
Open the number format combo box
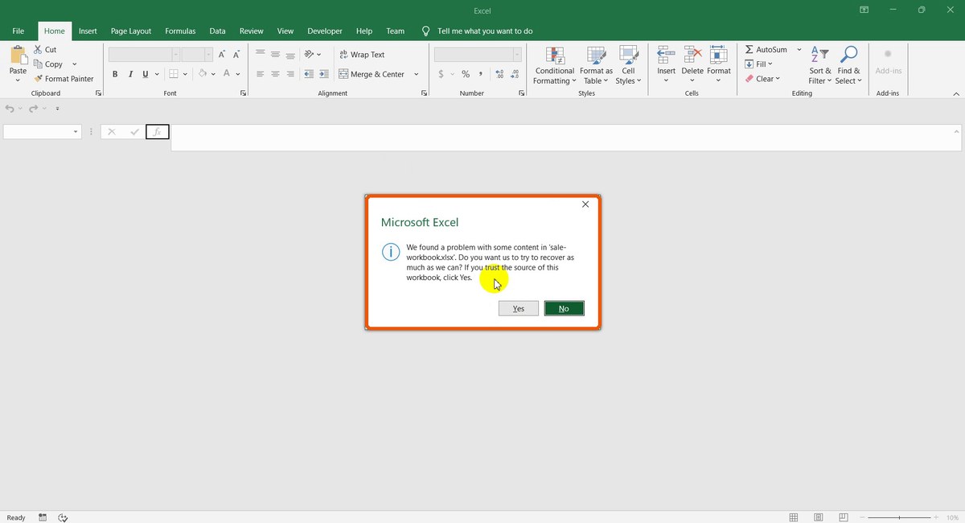478,55
